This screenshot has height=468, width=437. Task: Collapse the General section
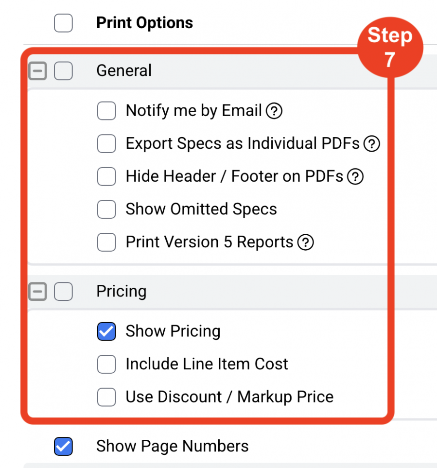[x=38, y=72]
